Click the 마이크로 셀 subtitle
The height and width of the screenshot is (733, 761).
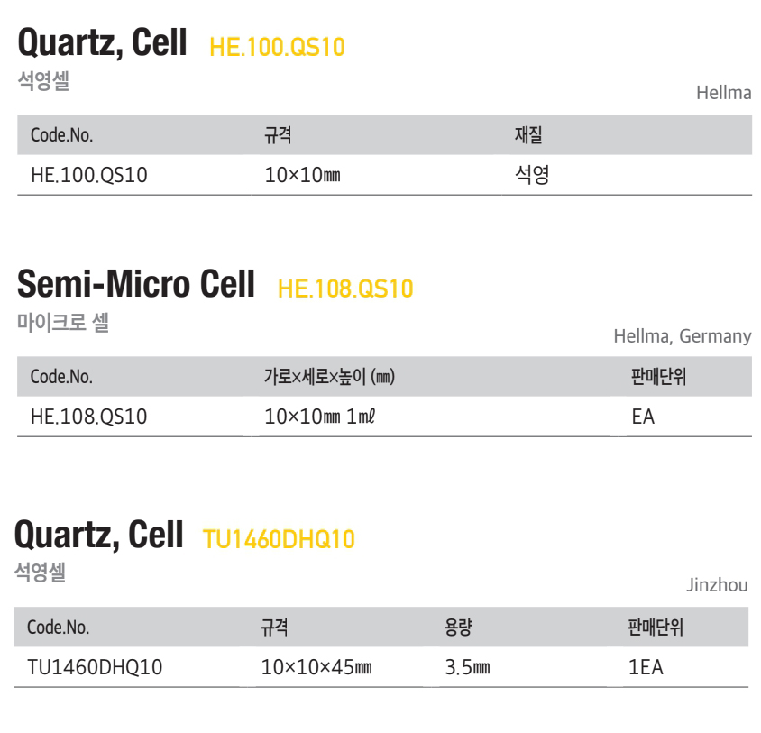(x=63, y=323)
